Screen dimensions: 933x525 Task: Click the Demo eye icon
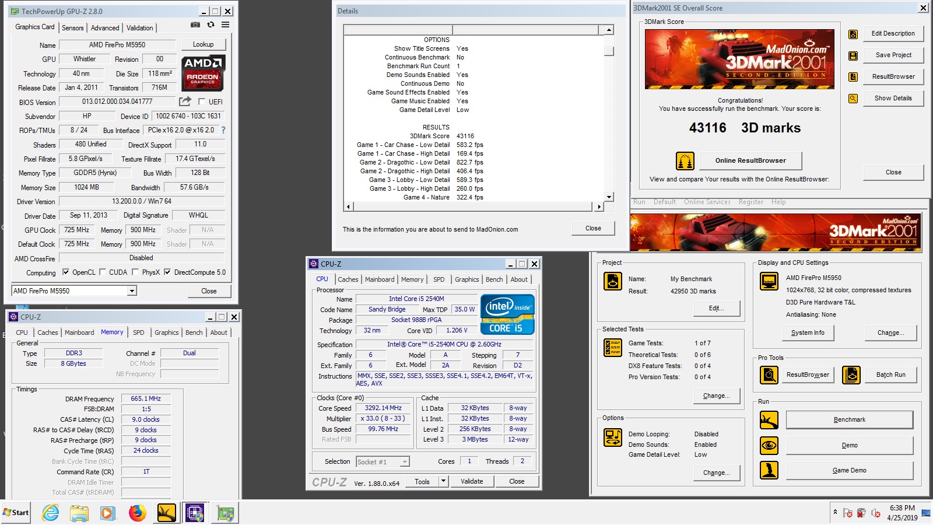pyautogui.click(x=769, y=445)
